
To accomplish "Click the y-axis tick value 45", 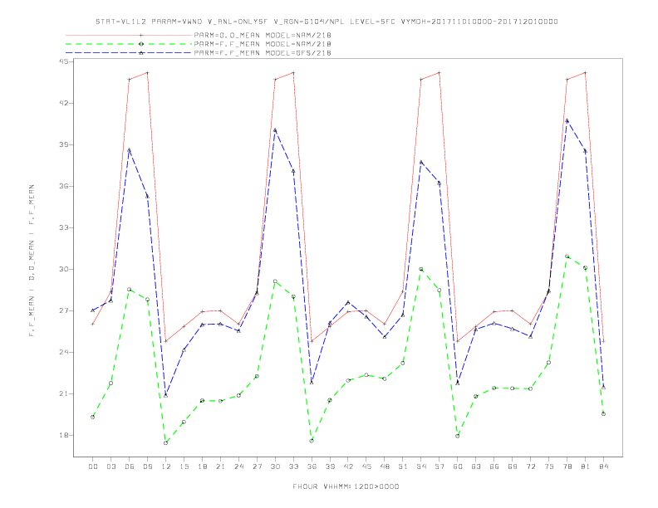I will pyautogui.click(x=66, y=61).
